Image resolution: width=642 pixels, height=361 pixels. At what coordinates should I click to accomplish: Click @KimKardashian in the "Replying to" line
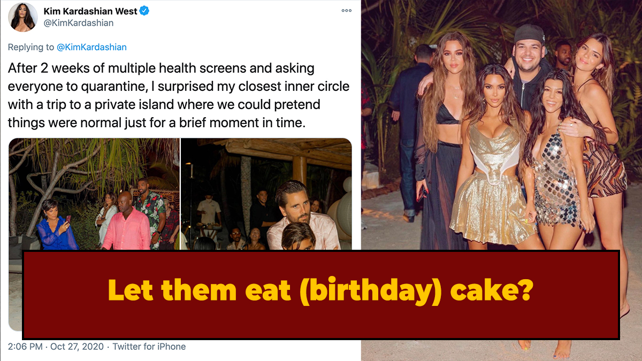coord(92,47)
